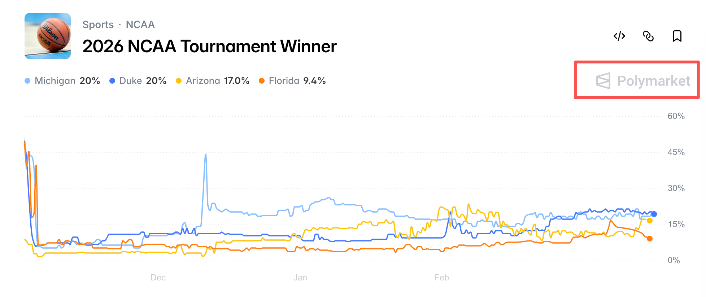Click the light blue Michigan legend dot
Viewport: 706px width, 297px height.
point(27,81)
